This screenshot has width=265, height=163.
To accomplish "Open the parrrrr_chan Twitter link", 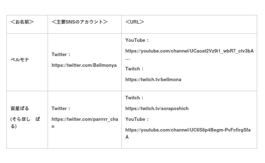I will pos(85,119).
